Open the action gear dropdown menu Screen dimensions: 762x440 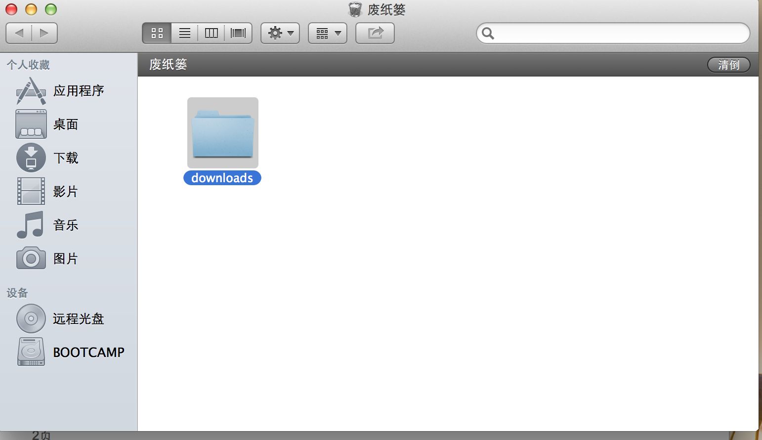[x=280, y=33]
